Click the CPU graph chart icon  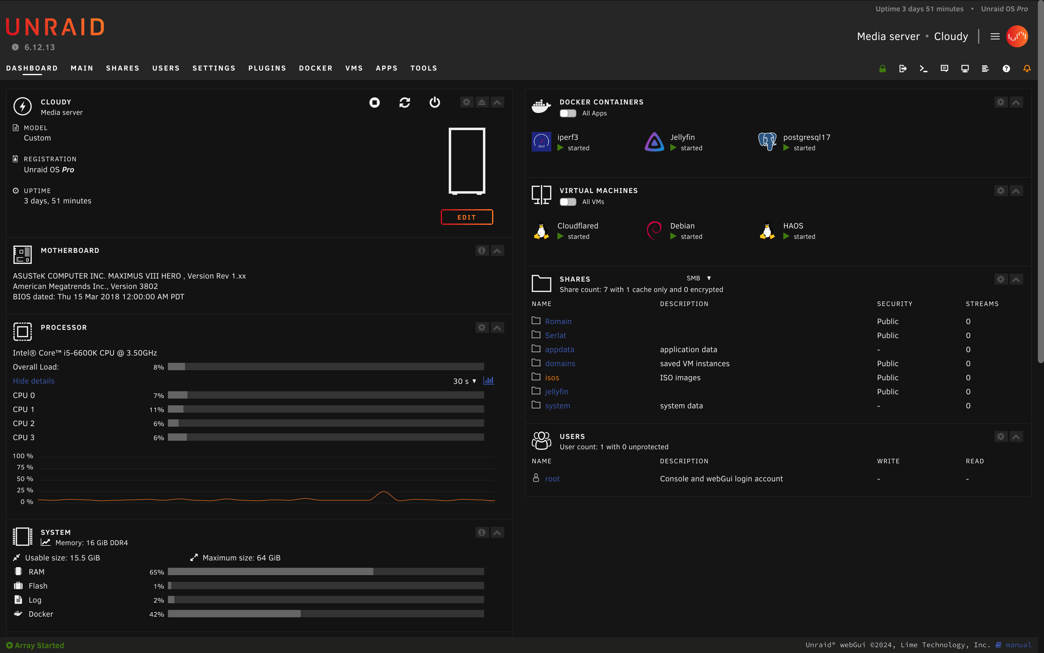pyautogui.click(x=488, y=381)
